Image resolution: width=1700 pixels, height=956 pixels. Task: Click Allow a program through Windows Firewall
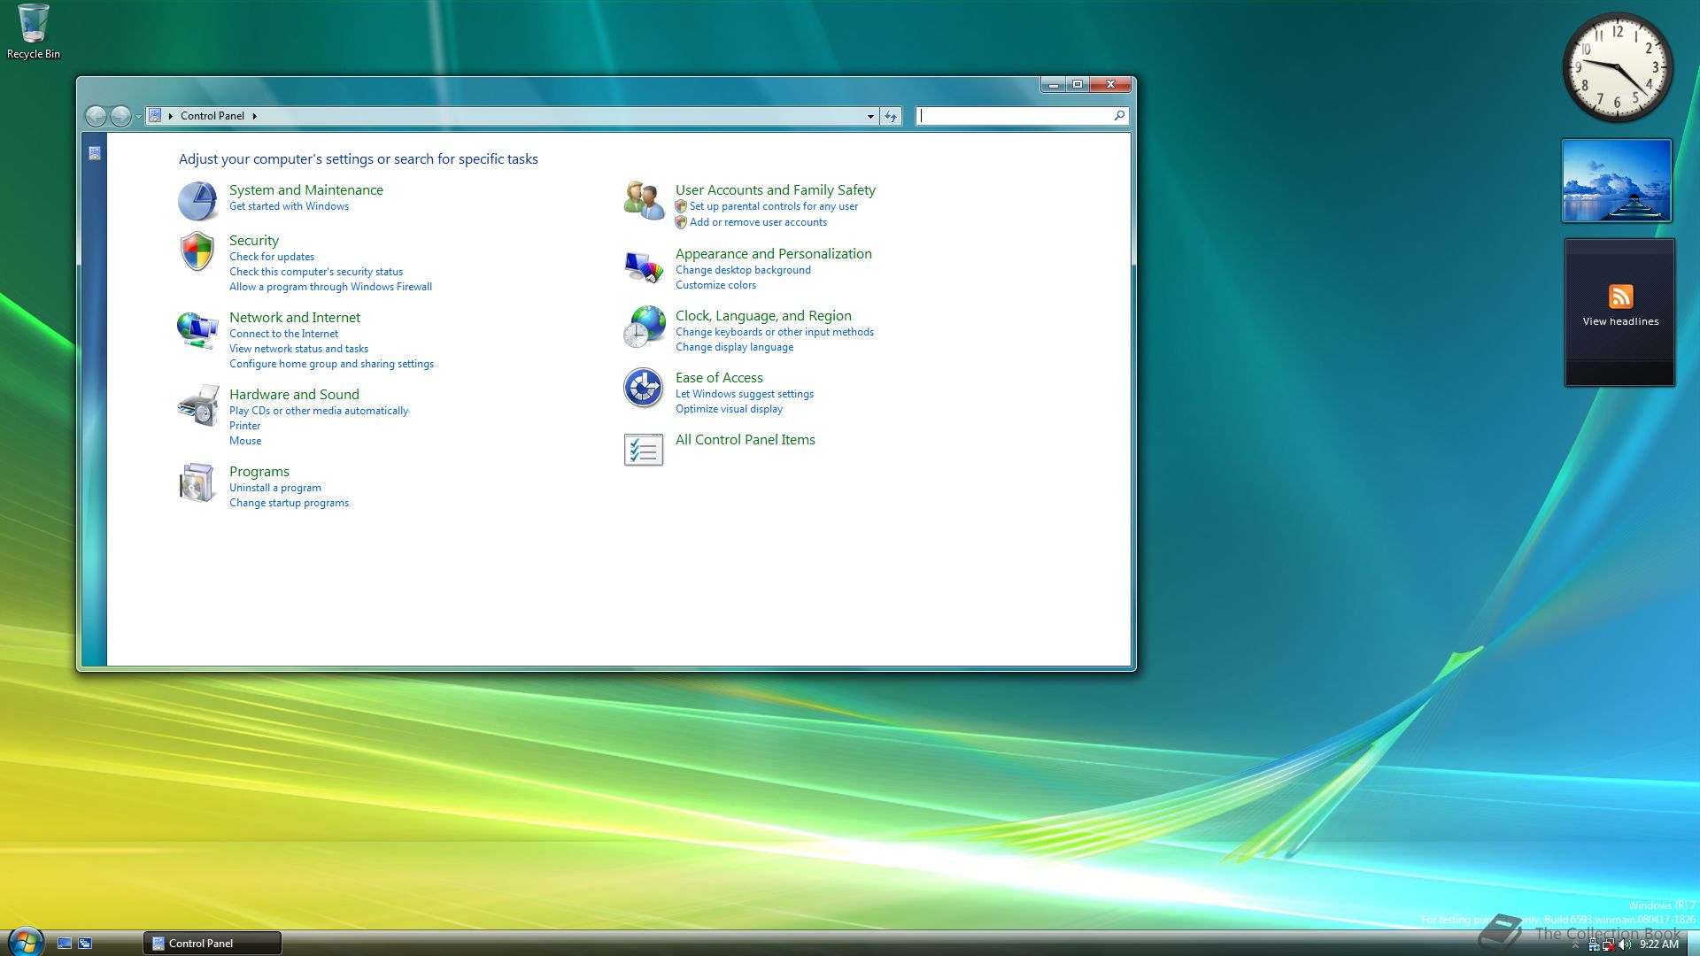tap(330, 287)
